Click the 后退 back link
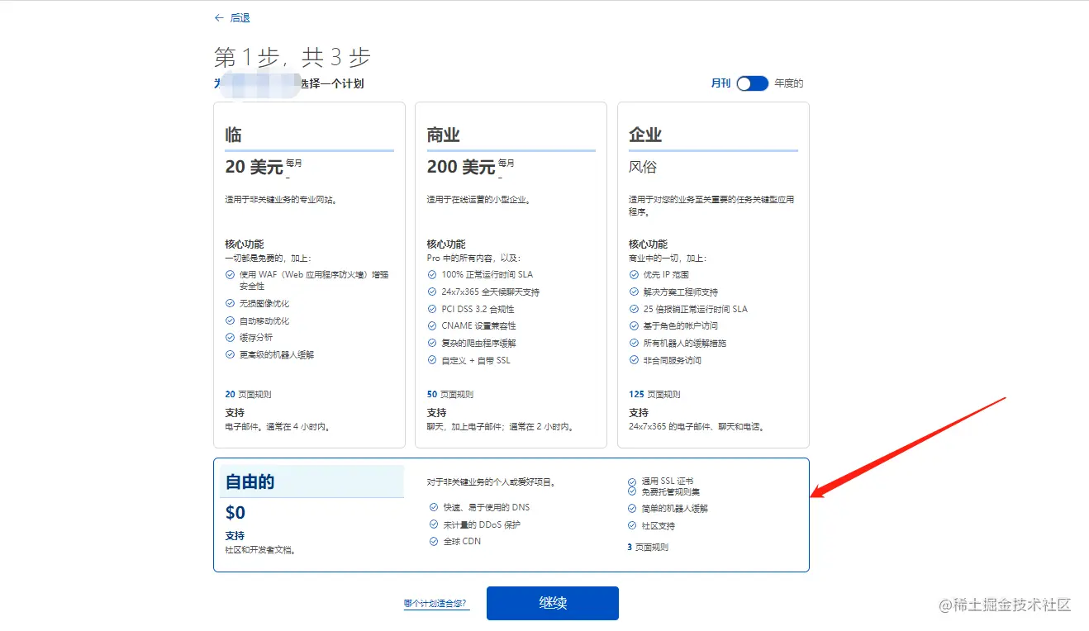 [x=231, y=17]
